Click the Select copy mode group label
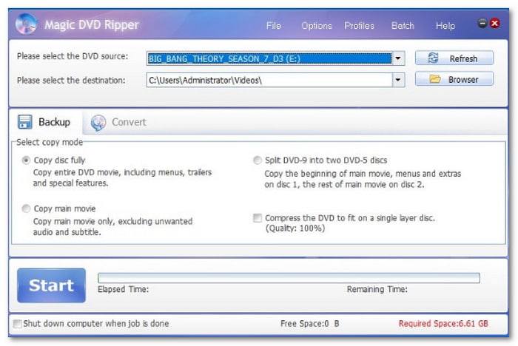Image resolution: width=518 pixels, height=346 pixels. (x=50, y=142)
